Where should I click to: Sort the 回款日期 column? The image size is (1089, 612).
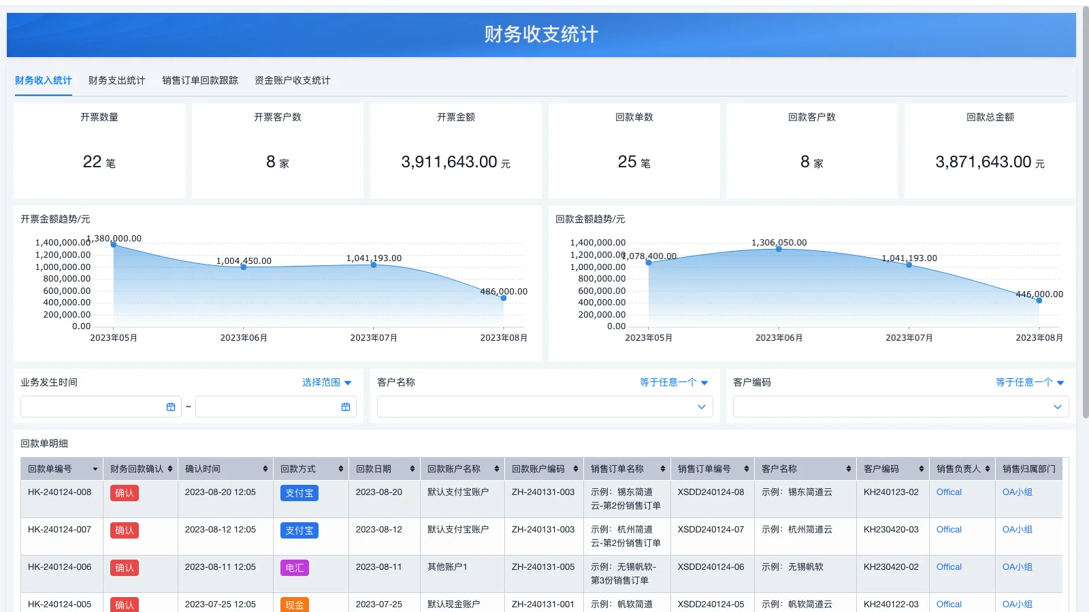(x=412, y=469)
